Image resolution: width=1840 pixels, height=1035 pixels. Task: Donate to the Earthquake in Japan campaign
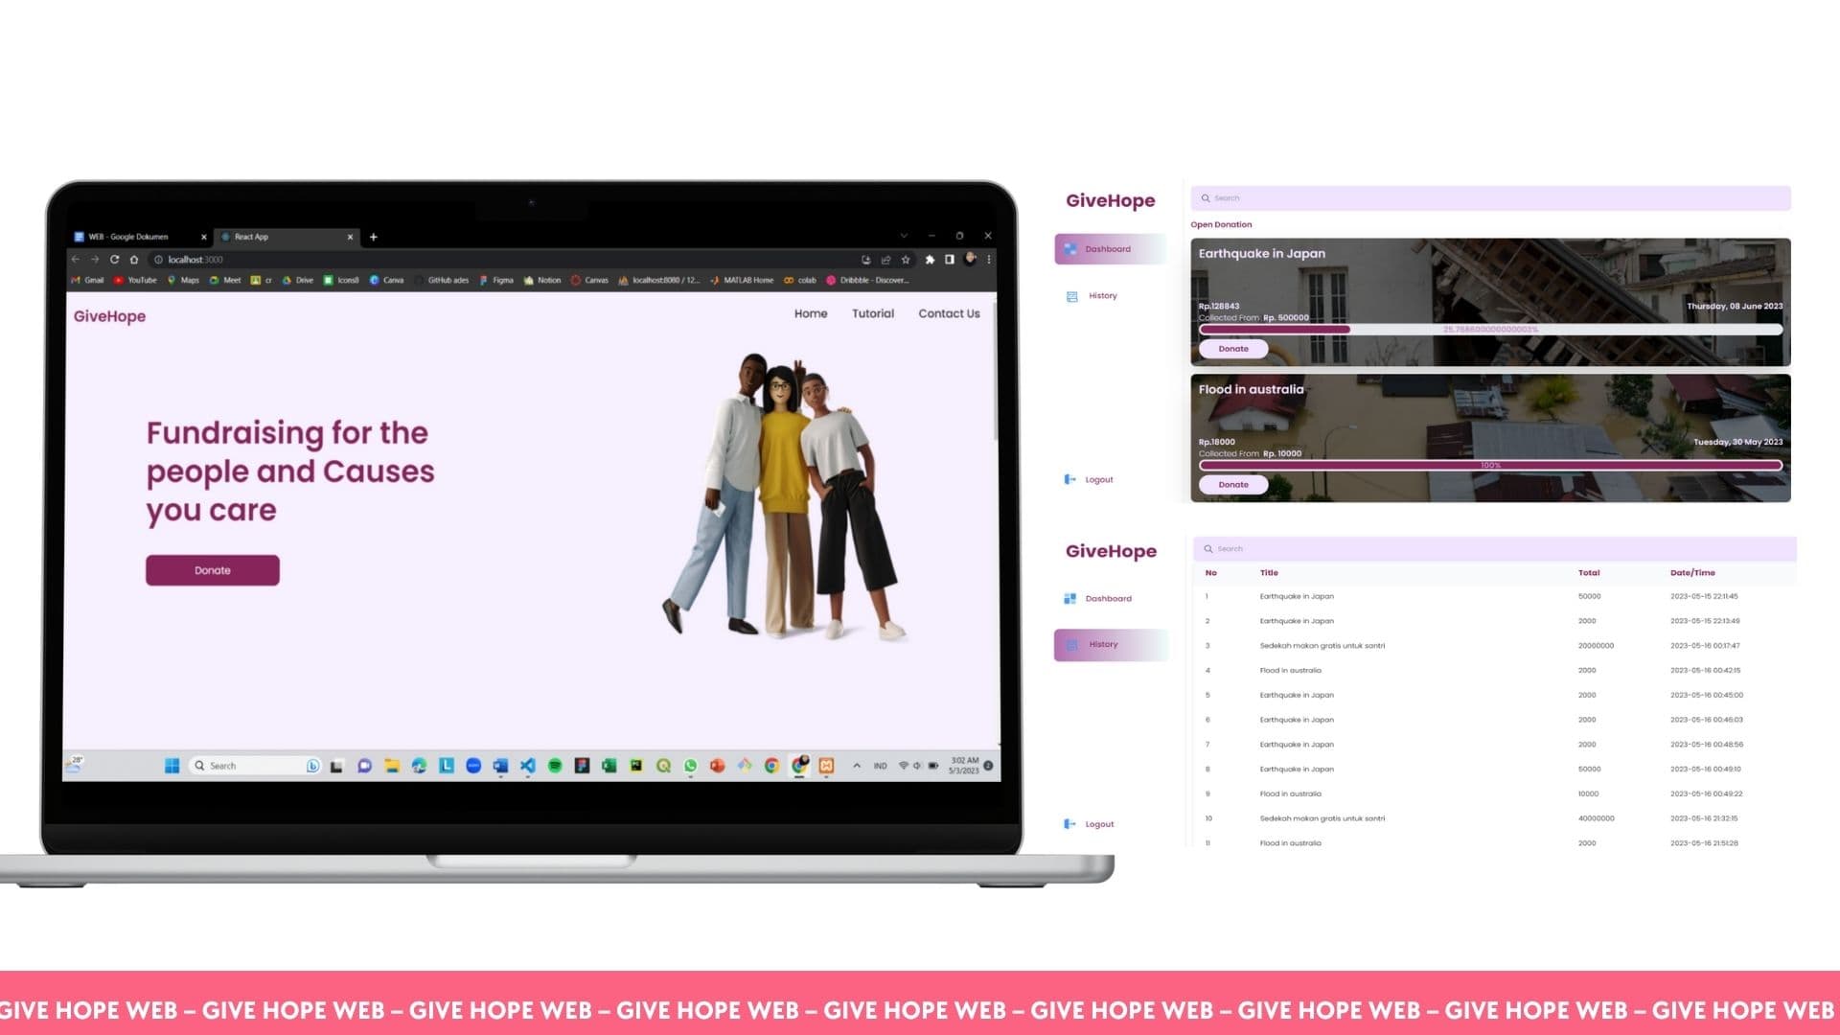1233,349
